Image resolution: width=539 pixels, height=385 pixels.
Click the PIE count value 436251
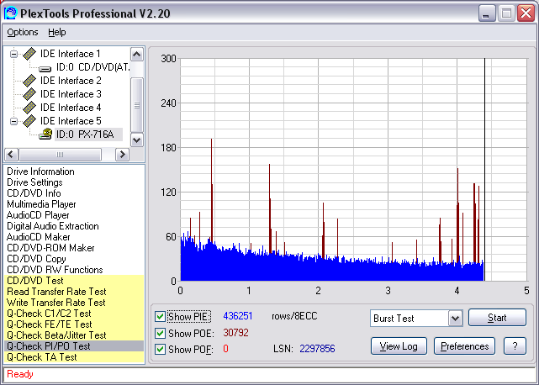click(x=238, y=316)
